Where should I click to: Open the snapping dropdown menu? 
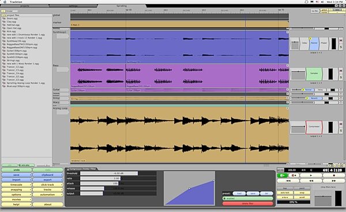[x=17, y=190]
